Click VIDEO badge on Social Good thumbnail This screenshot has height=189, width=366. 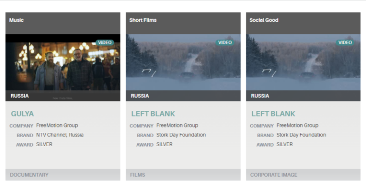(x=345, y=43)
